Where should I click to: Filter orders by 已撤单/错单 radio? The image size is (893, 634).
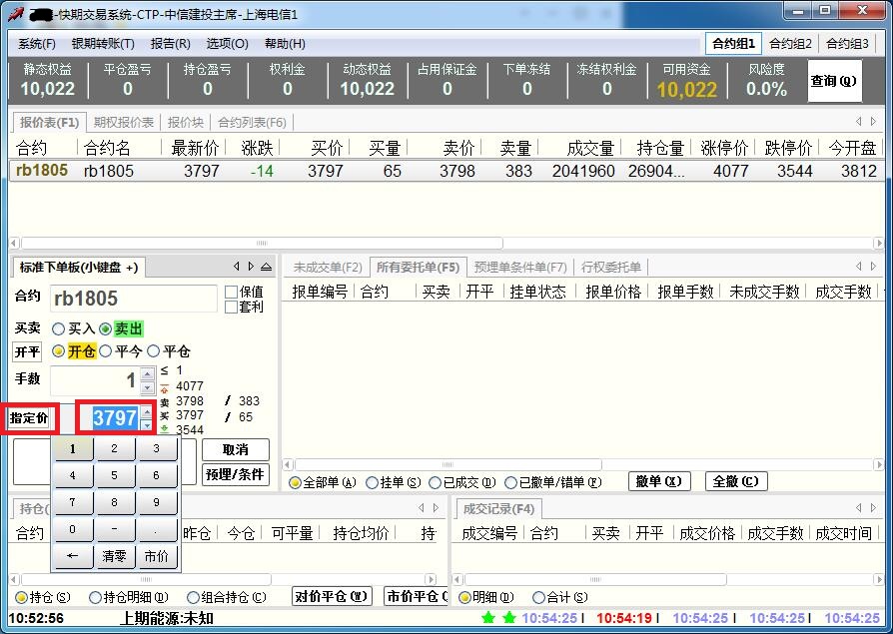[510, 482]
